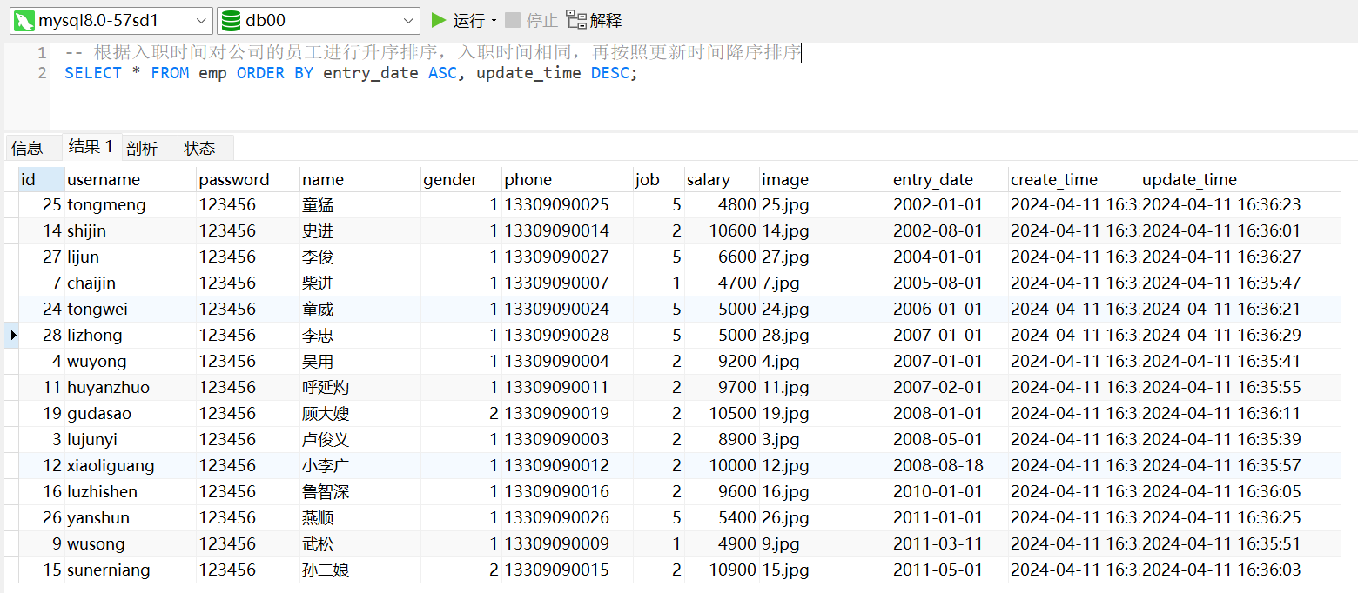Click the password column header
The width and height of the screenshot is (1358, 593).
click(x=248, y=179)
